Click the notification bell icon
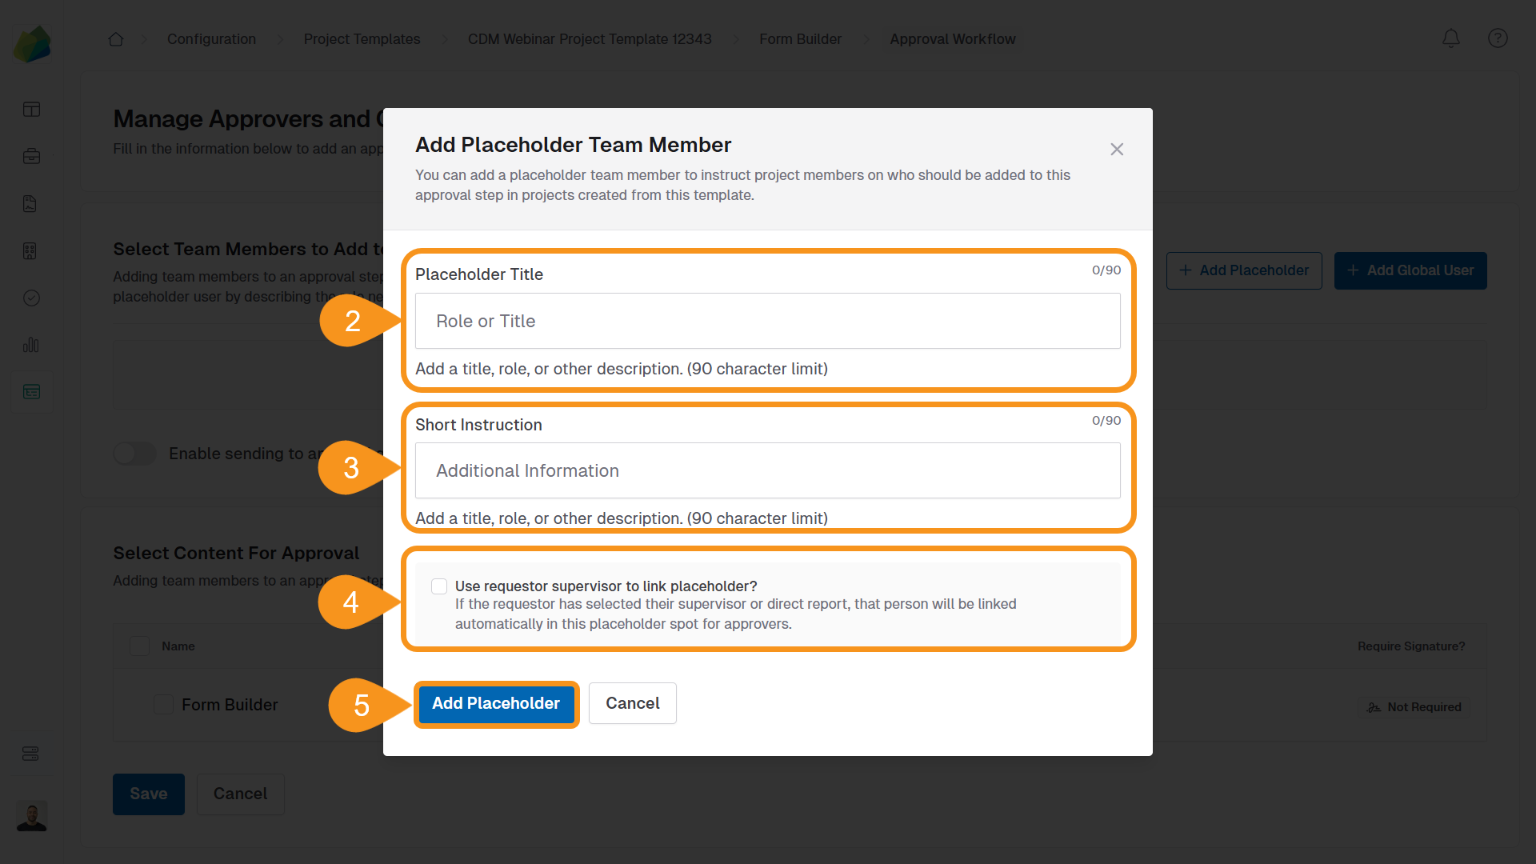Image resolution: width=1536 pixels, height=864 pixels. tap(1451, 38)
